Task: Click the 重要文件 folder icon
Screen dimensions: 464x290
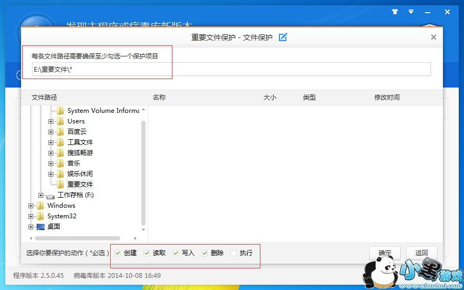Action: (60, 185)
